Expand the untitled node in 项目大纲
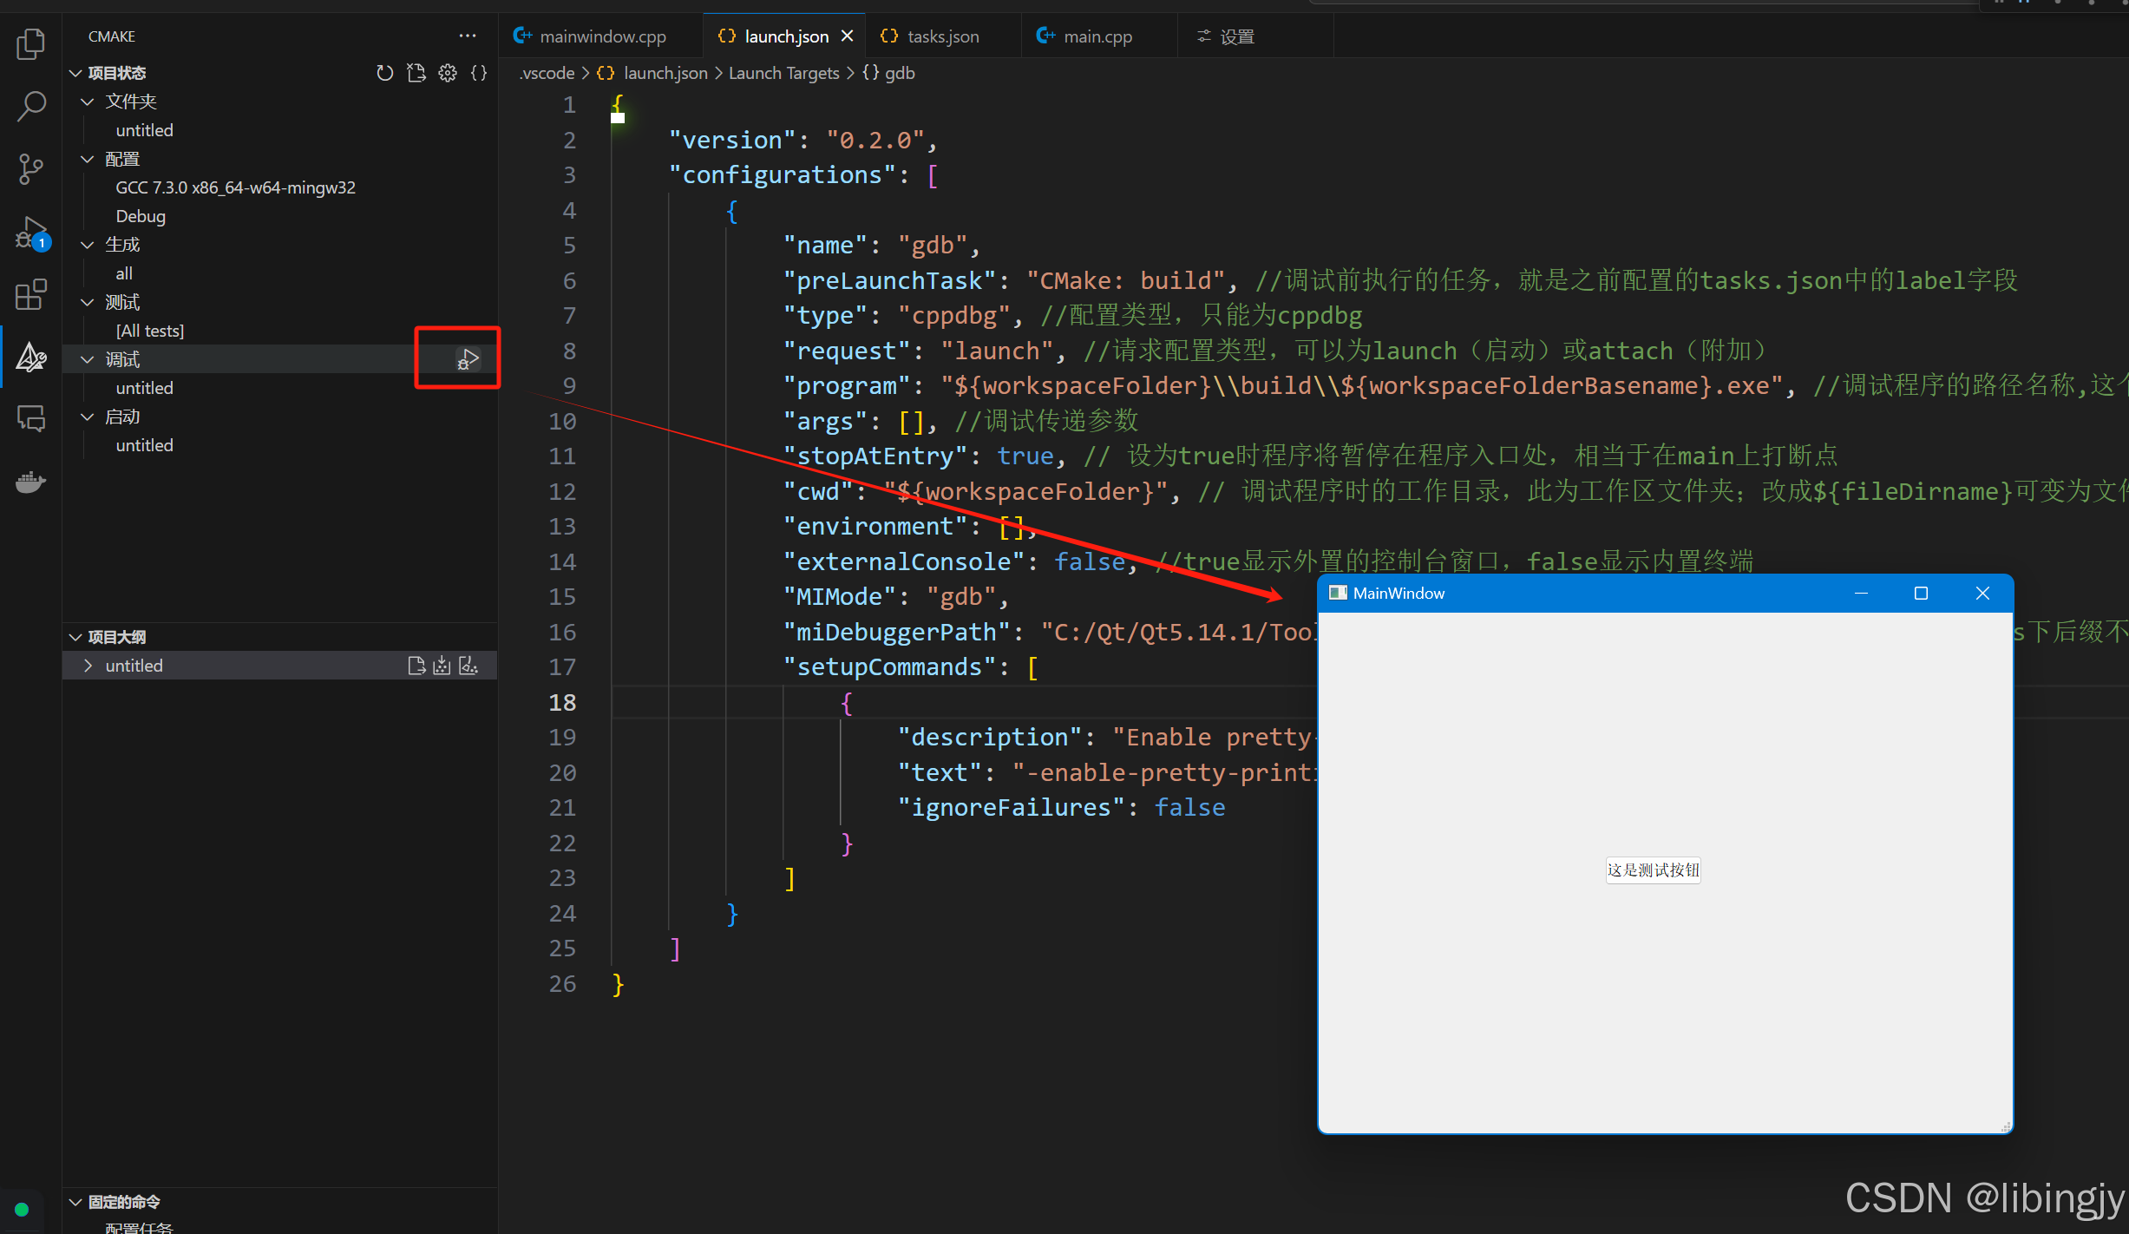Viewport: 2129px width, 1234px height. point(88,666)
